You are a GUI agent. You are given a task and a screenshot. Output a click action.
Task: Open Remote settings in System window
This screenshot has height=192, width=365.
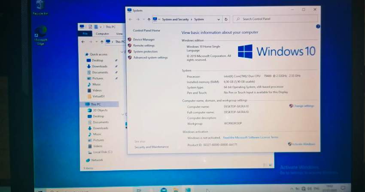143,45
